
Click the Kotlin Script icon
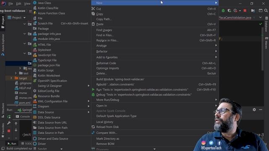pyautogui.click(x=35, y=70)
